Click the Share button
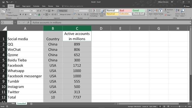 point(187,6)
